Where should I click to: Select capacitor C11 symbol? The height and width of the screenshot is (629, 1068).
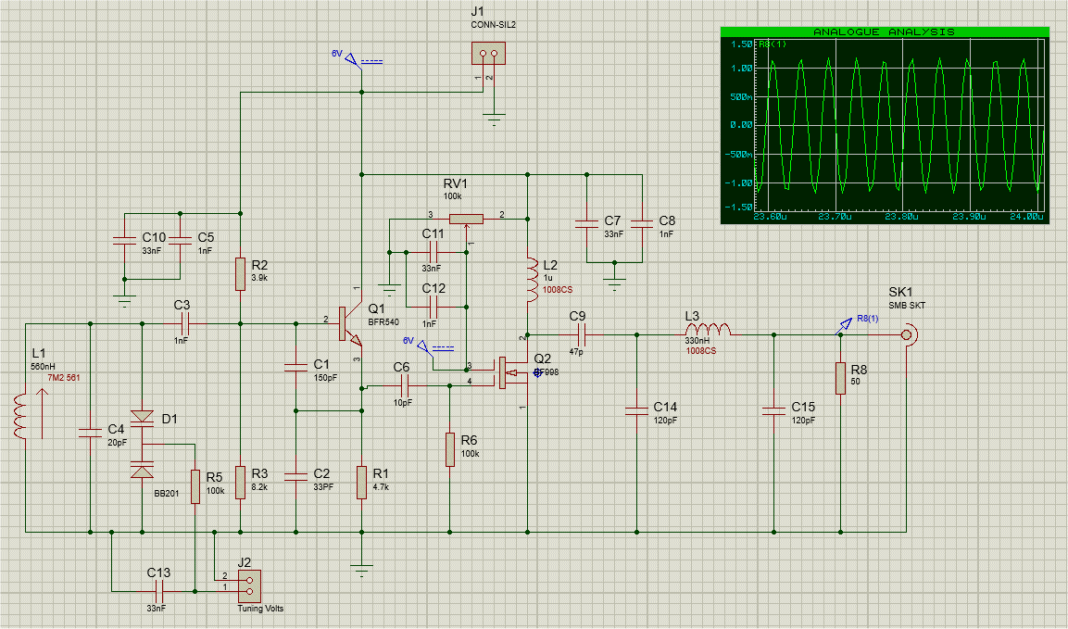tap(433, 253)
